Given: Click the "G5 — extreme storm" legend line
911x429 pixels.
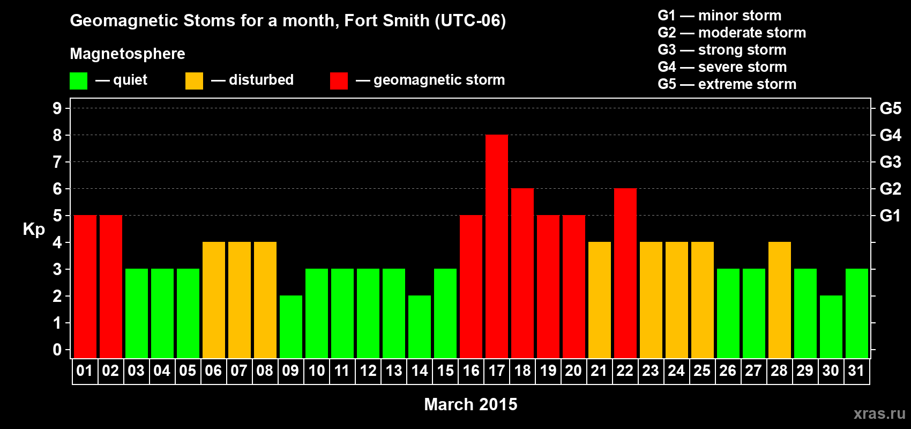Looking at the screenshot, I should (x=727, y=84).
